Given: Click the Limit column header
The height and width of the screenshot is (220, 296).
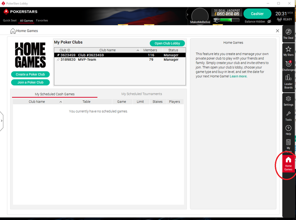Looking at the screenshot, I should coord(141,102).
